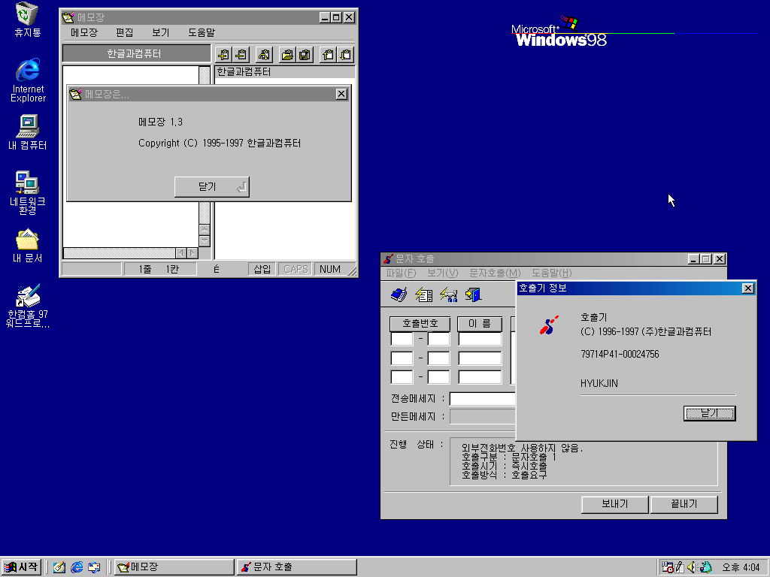Select the 내 문서 folder desktop icon
The width and height of the screenshot is (770, 577).
pos(28,246)
